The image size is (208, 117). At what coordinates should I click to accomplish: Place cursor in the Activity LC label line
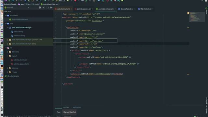[84, 37]
